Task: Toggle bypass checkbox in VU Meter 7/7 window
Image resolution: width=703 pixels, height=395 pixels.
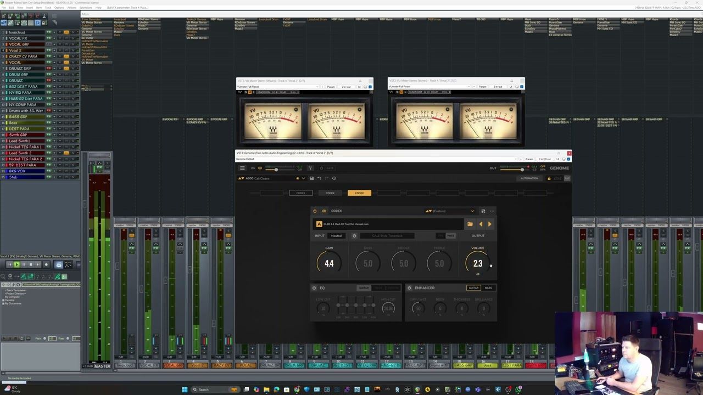Action: pos(522,87)
